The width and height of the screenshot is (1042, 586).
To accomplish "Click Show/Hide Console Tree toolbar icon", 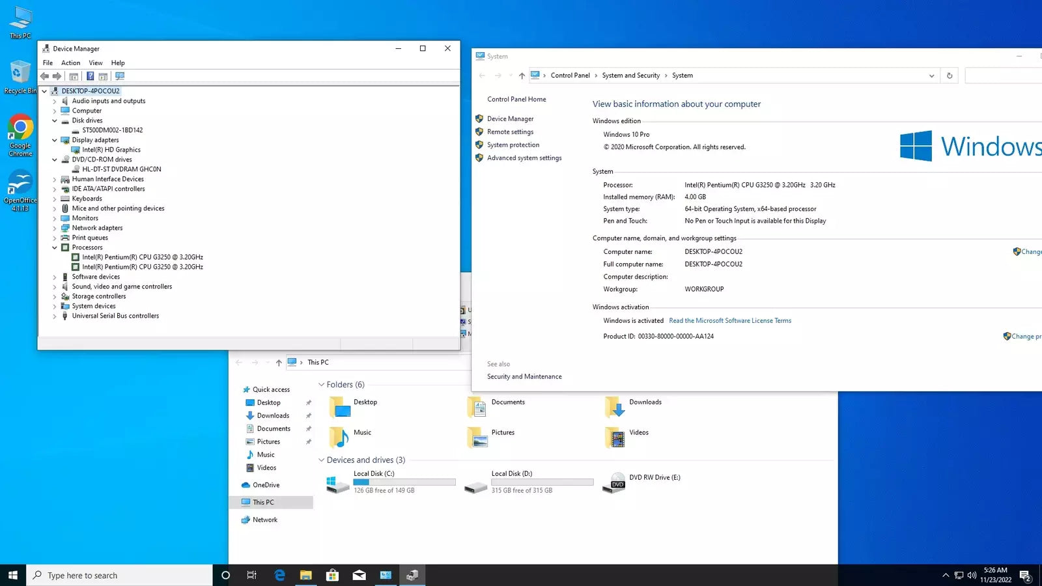I will click(x=74, y=76).
